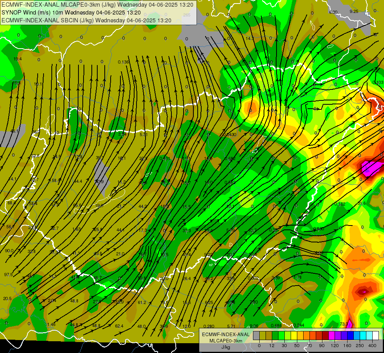The width and height of the screenshot is (384, 353).
Task: Click the gray swatch in the legend
Action: 257,335
